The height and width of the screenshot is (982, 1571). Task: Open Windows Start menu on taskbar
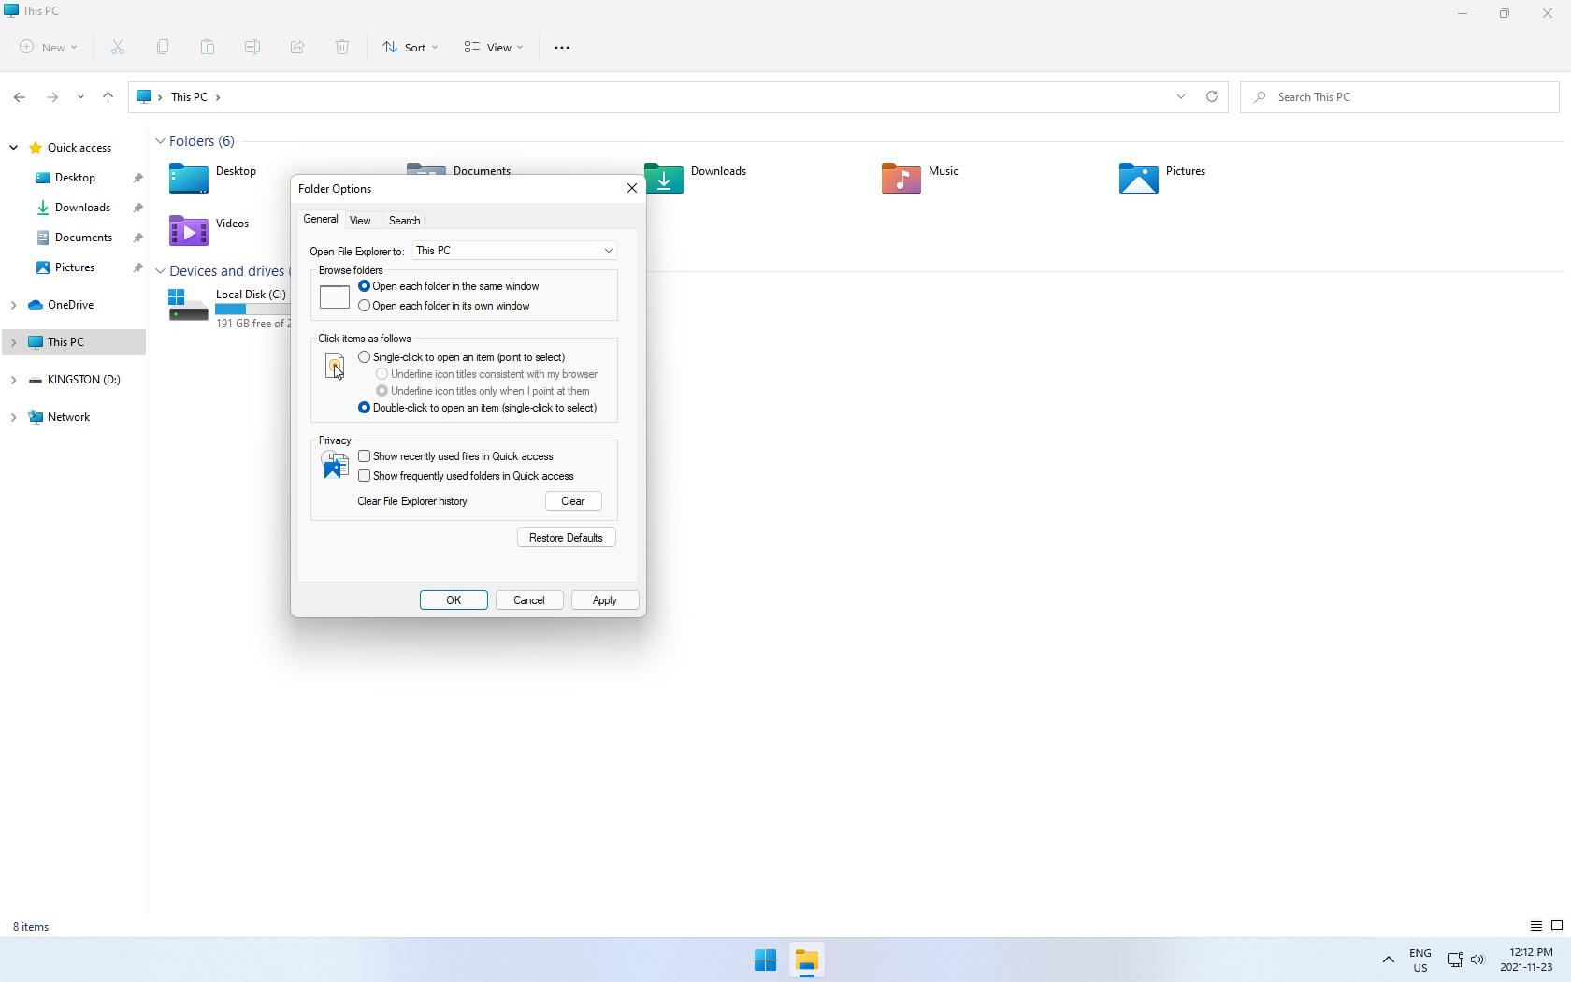pos(765,960)
